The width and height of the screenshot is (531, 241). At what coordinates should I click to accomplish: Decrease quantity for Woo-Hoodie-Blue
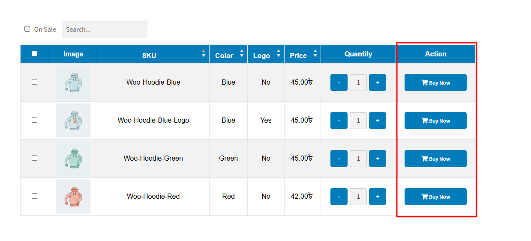[339, 82]
